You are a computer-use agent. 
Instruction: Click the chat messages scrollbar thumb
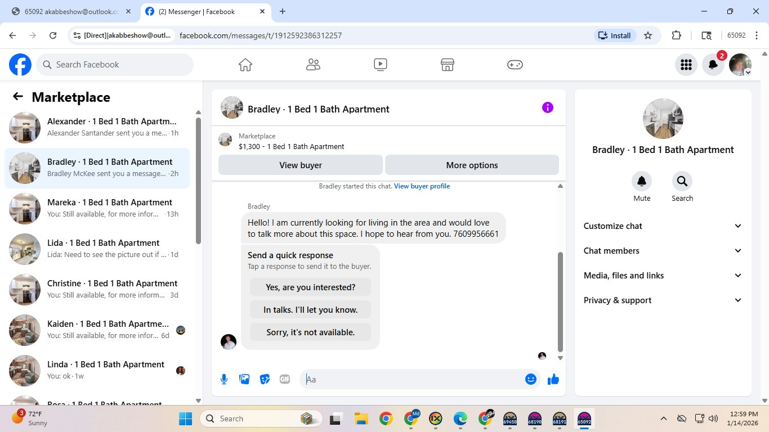click(x=560, y=301)
